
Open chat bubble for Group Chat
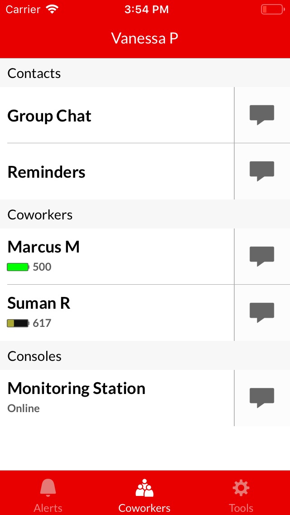262,115
